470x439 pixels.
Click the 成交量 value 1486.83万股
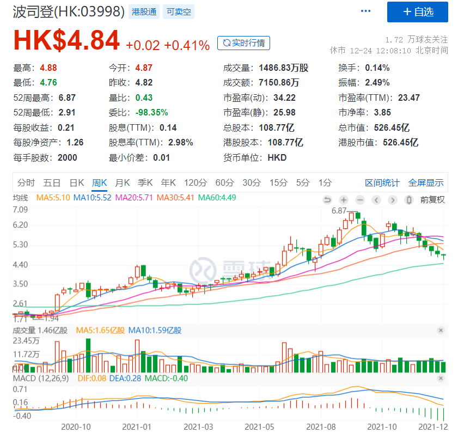[284, 68]
